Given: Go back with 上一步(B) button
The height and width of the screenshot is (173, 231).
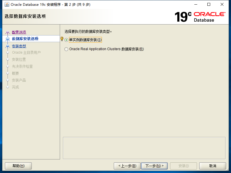Looking at the screenshot, I should coord(127,166).
